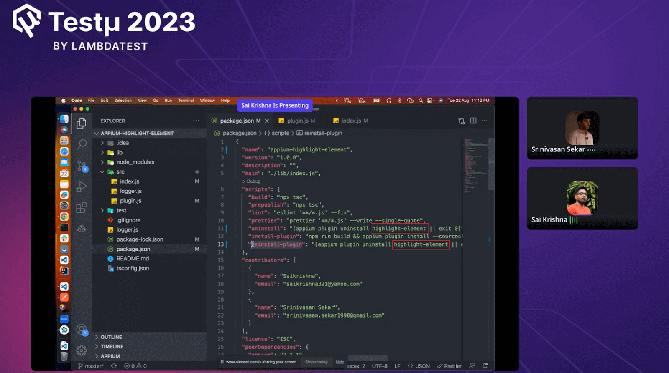The image size is (669, 373).
Task: Switch to the index.js editor tab
Action: pos(351,121)
